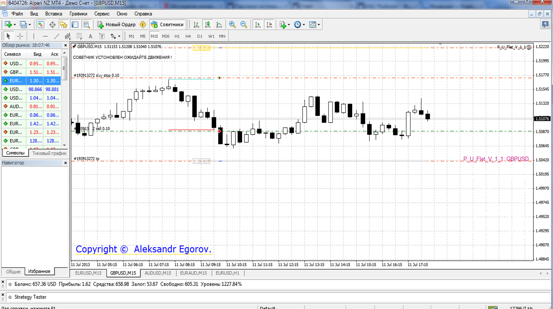Switch timeframe to M1

(x=132, y=36)
